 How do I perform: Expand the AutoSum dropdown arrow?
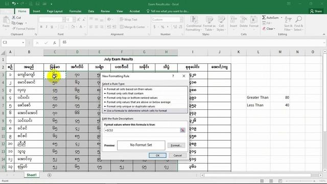(x=282, y=17)
